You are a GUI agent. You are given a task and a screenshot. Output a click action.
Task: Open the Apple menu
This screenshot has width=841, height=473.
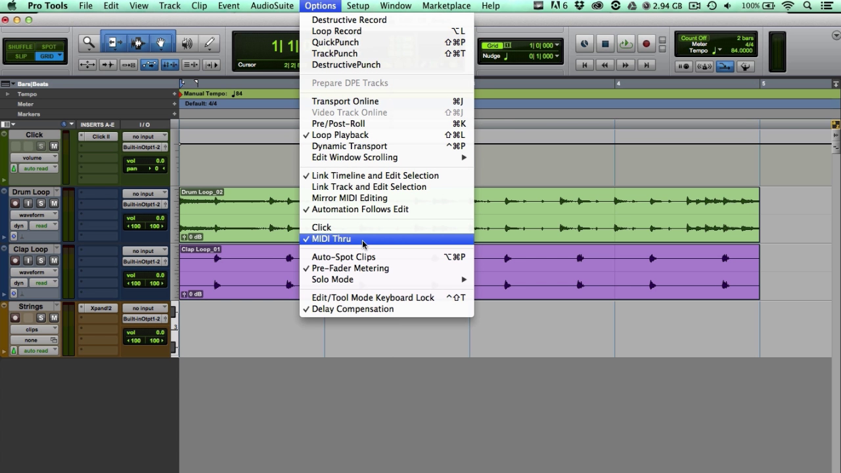[x=12, y=6]
